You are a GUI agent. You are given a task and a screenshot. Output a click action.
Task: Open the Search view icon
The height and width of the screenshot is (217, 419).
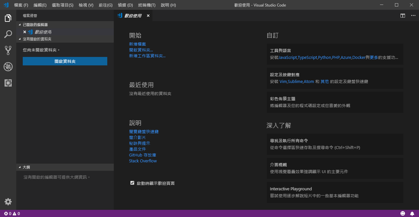pyautogui.click(x=8, y=34)
